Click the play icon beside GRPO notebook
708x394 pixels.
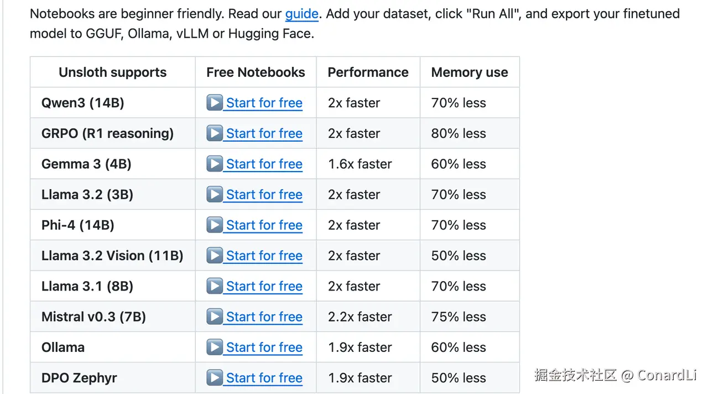[215, 133]
